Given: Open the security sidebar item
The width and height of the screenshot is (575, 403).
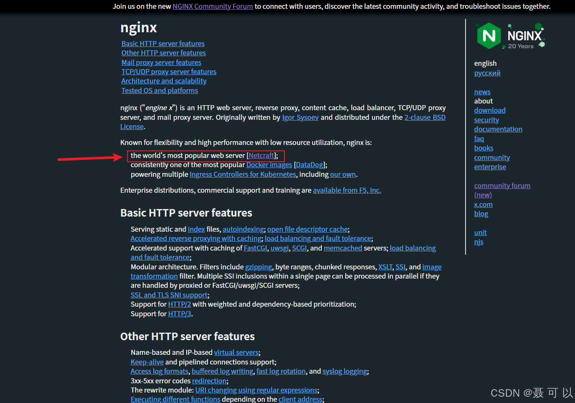Looking at the screenshot, I should click(x=487, y=120).
